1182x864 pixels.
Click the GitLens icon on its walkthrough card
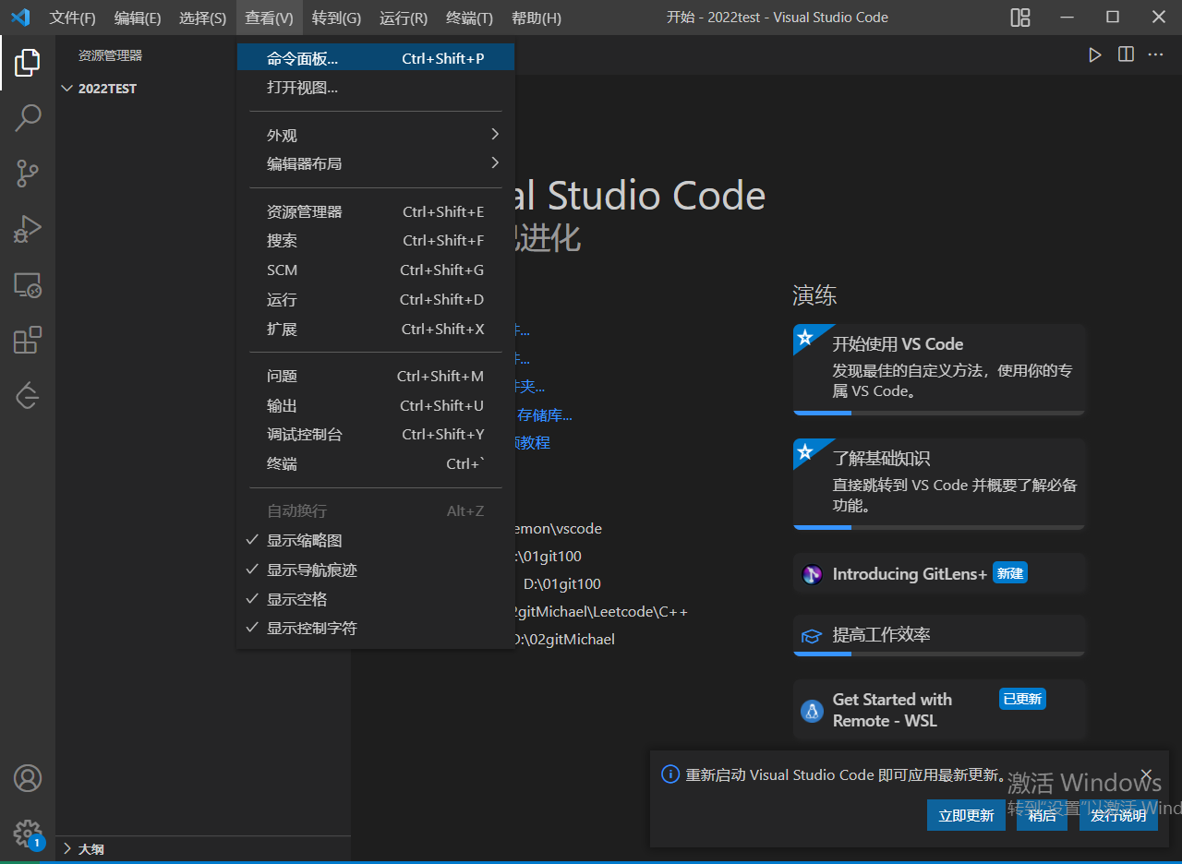click(x=812, y=574)
